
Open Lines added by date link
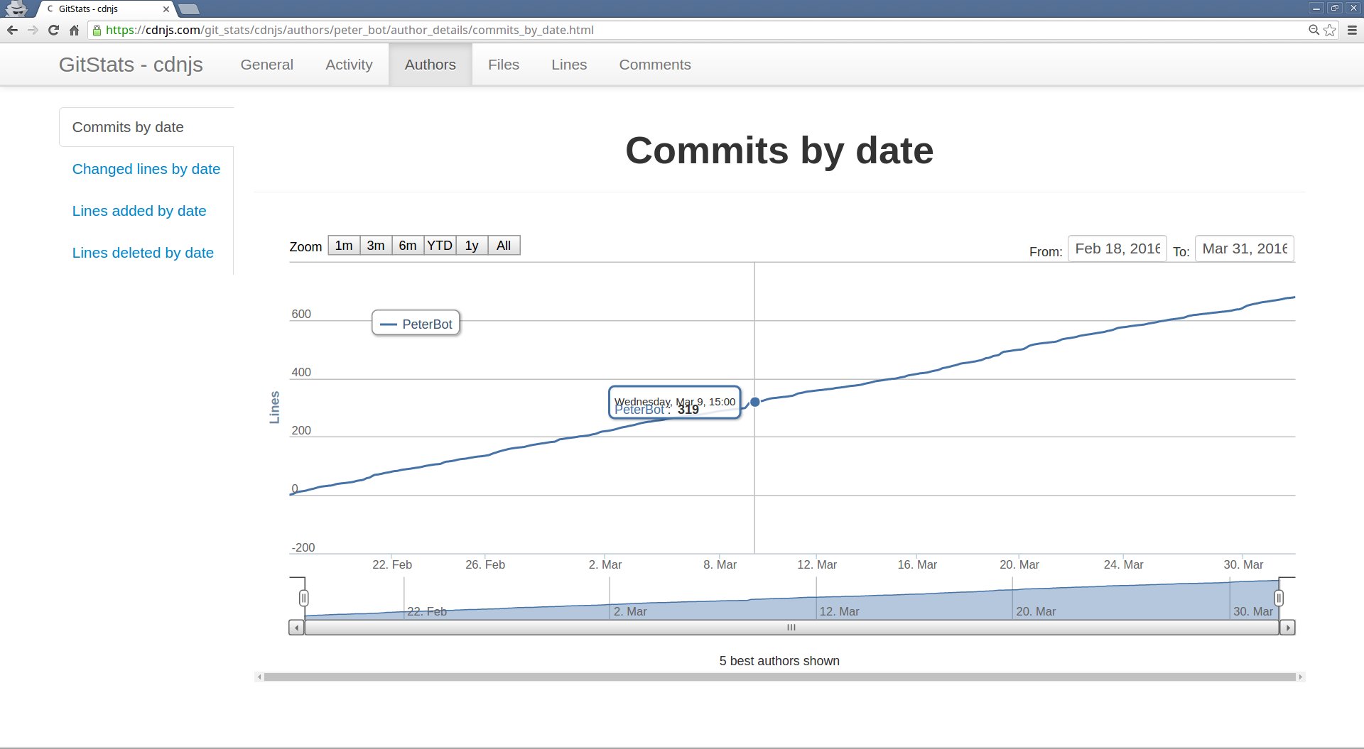click(x=139, y=211)
